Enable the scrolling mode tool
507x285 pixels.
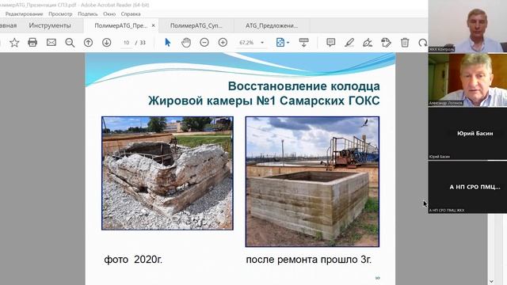[303, 42]
